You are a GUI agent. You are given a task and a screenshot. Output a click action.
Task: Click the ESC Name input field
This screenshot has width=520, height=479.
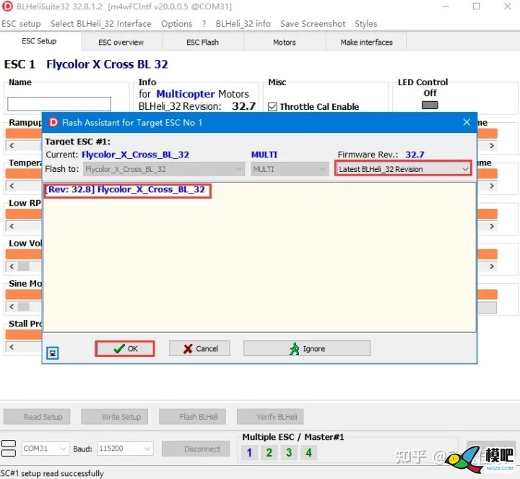coord(59,104)
